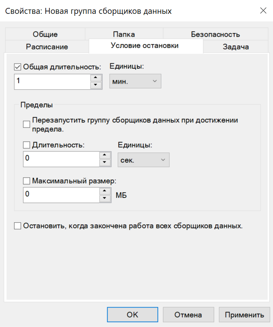Close the properties dialog window
273x327 pixels.
(263, 11)
